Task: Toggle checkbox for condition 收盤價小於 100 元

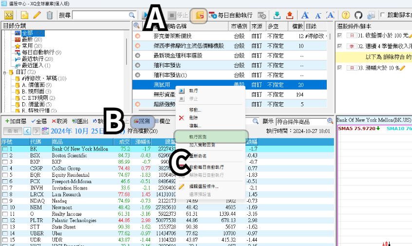Action: [x=339, y=36]
